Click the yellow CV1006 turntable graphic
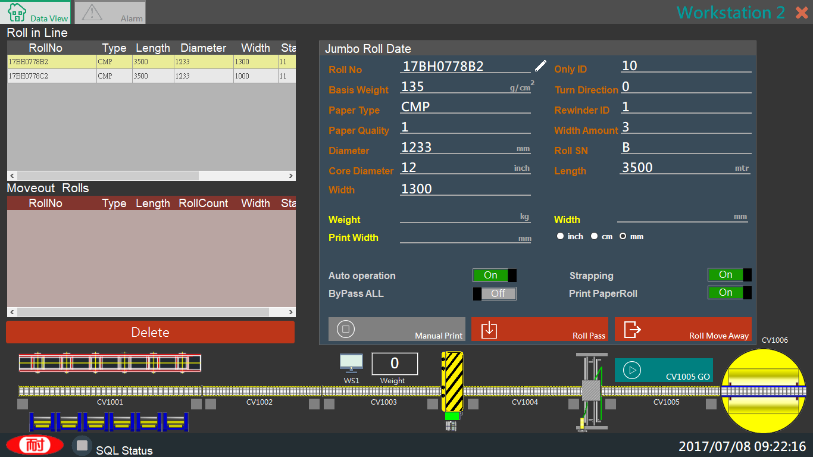The width and height of the screenshot is (813, 457). coord(763,391)
